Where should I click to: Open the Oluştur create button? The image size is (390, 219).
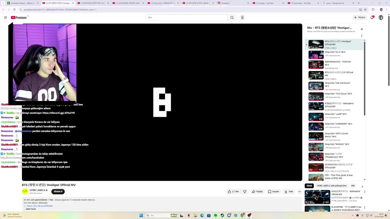[360, 17]
